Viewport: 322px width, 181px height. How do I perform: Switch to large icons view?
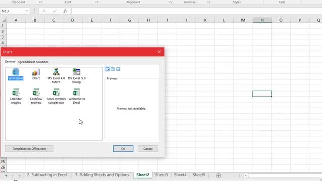[107, 69]
